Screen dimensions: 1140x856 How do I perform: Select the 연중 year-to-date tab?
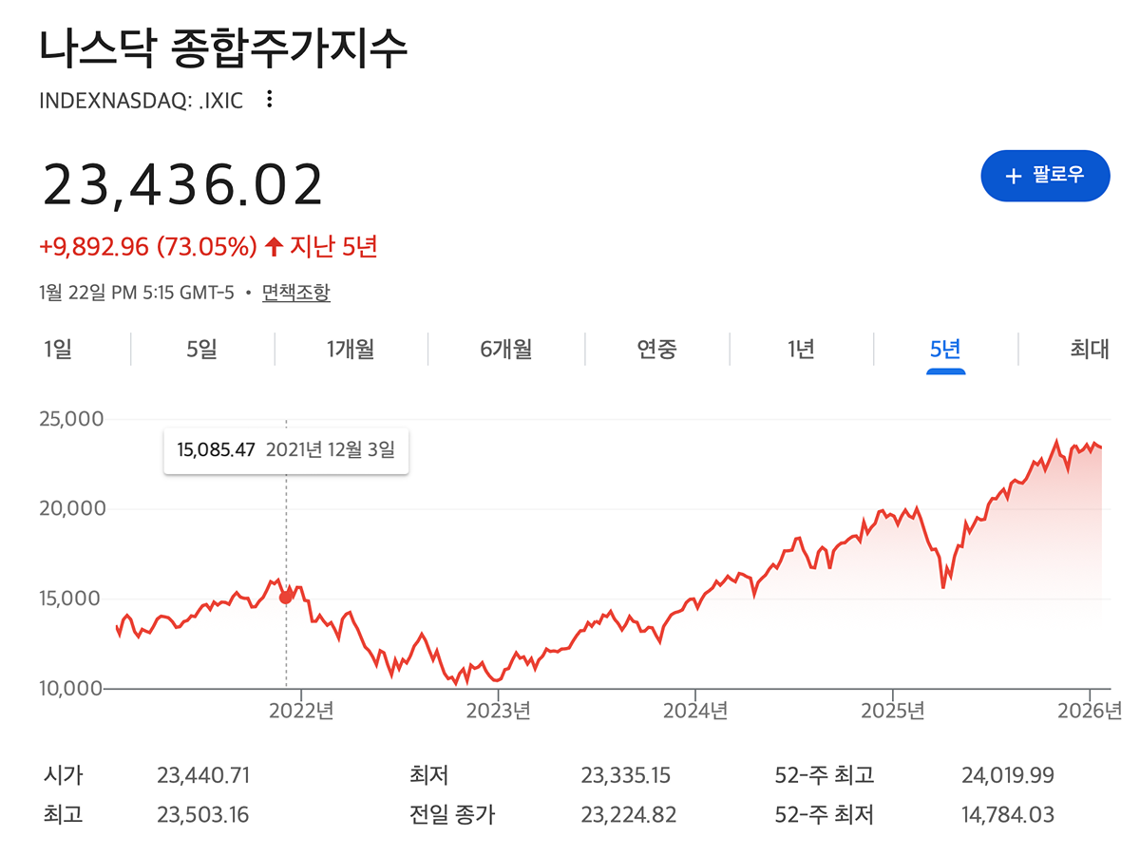point(656,350)
